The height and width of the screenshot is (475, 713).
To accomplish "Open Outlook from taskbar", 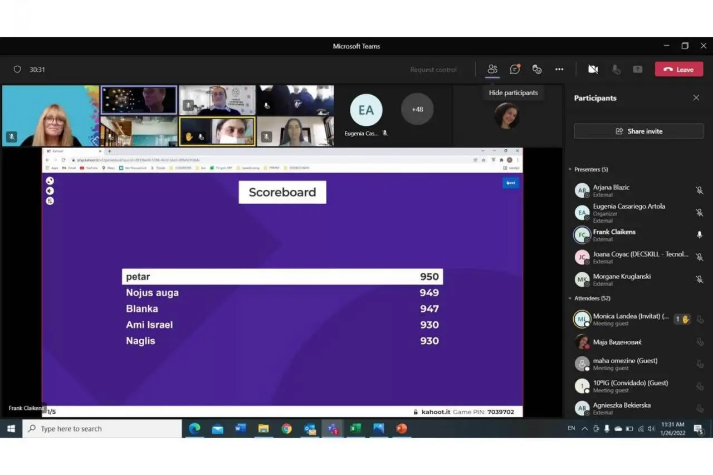I will 310,428.
